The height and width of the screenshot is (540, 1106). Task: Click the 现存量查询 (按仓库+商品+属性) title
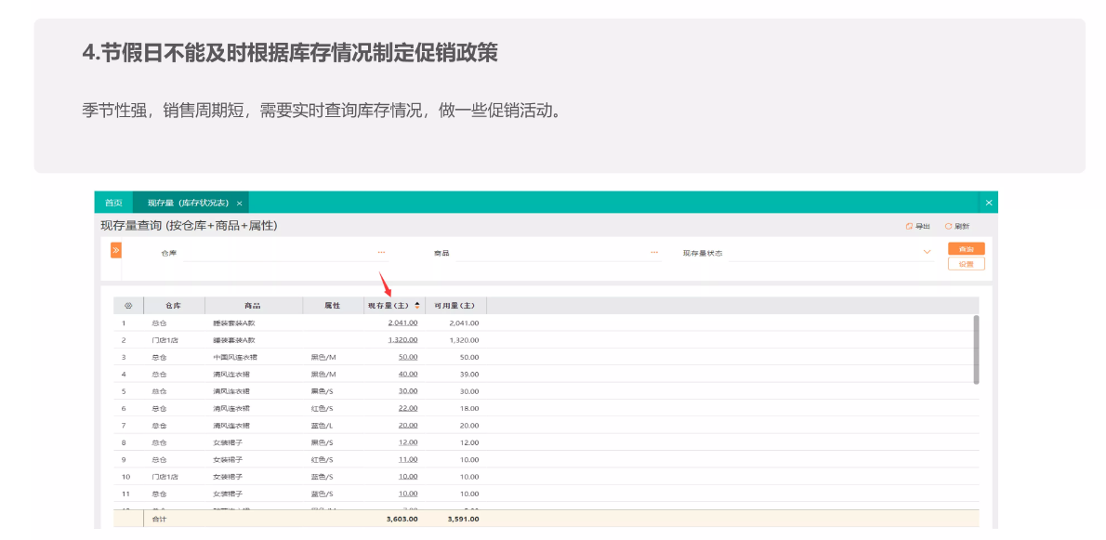click(189, 226)
